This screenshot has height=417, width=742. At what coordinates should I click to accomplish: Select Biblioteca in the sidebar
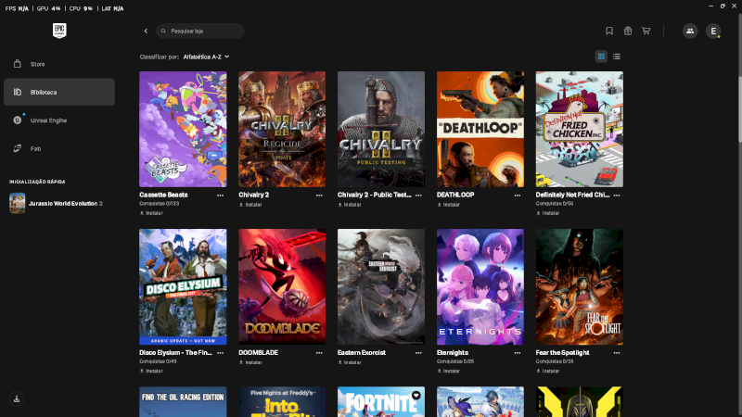(x=59, y=92)
